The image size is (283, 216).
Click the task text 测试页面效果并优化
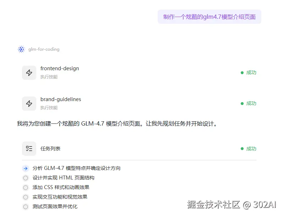point(55,206)
